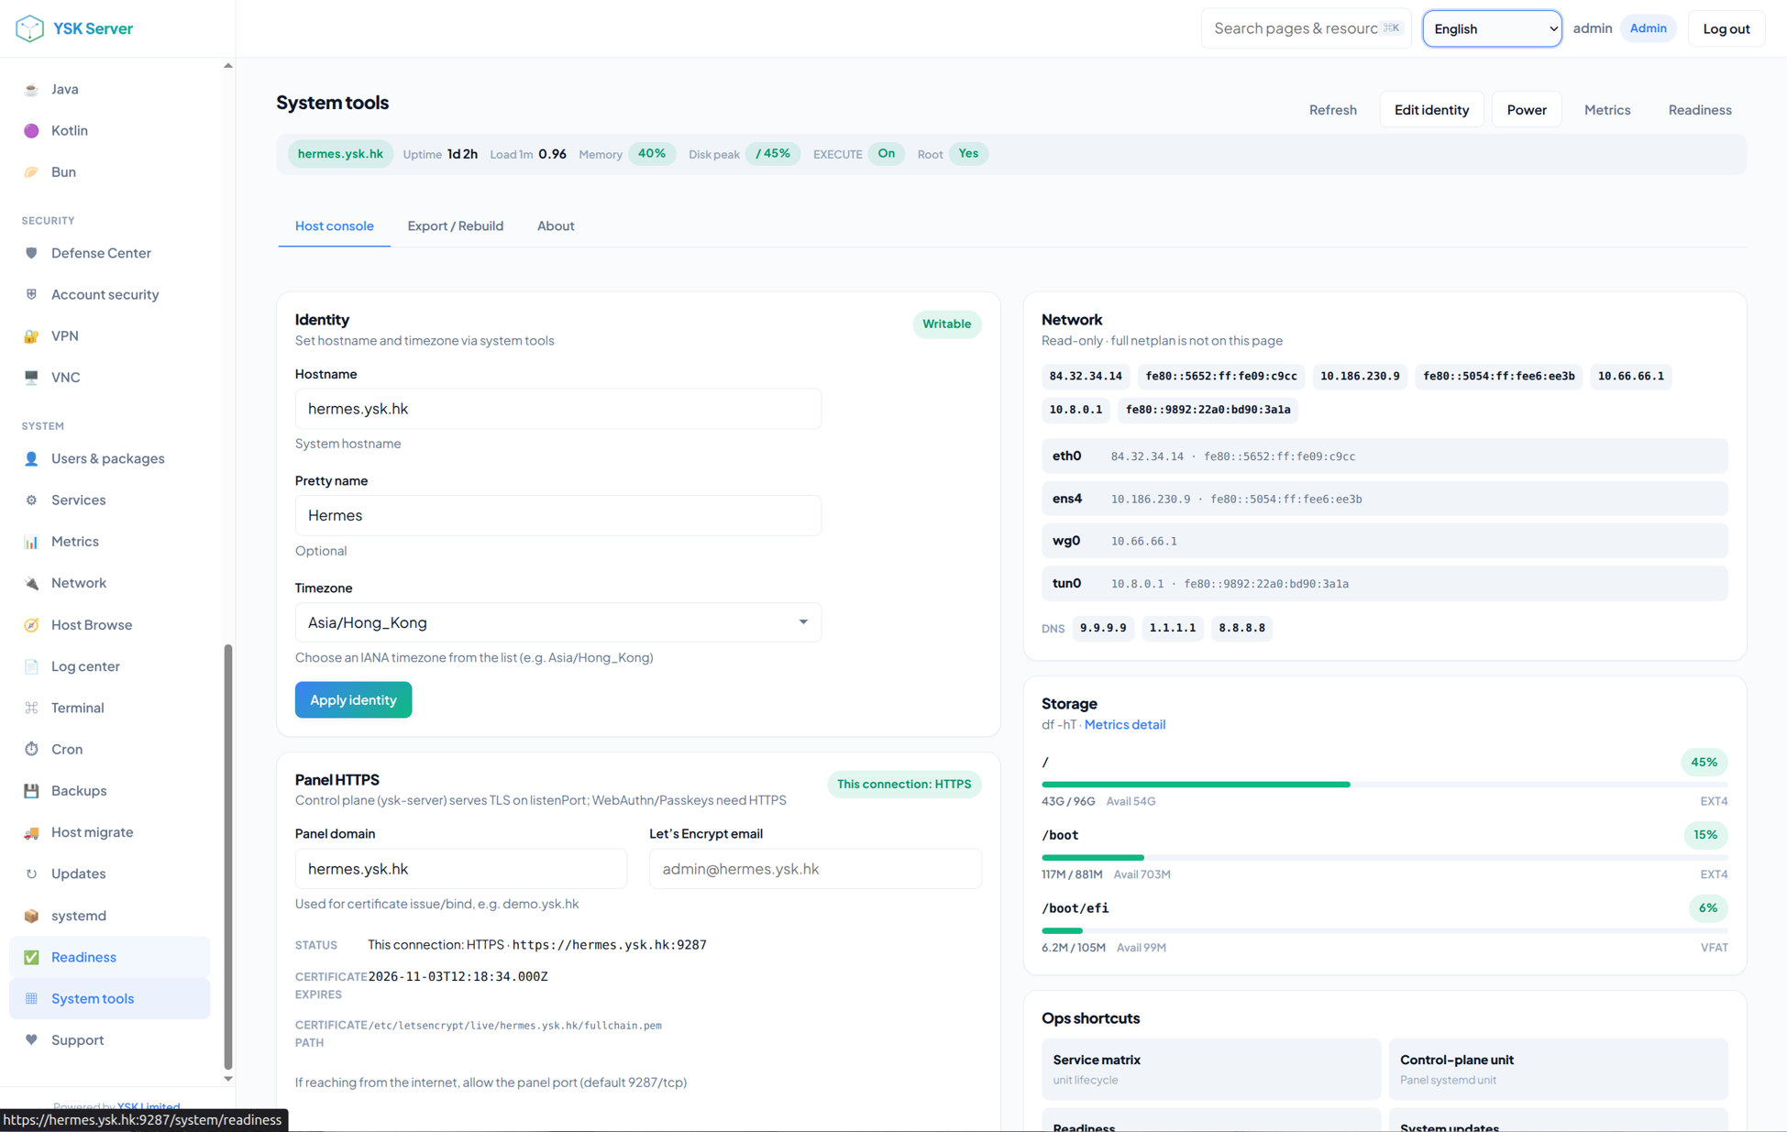Click the 9.9.9.9 DNS chip

1103,628
